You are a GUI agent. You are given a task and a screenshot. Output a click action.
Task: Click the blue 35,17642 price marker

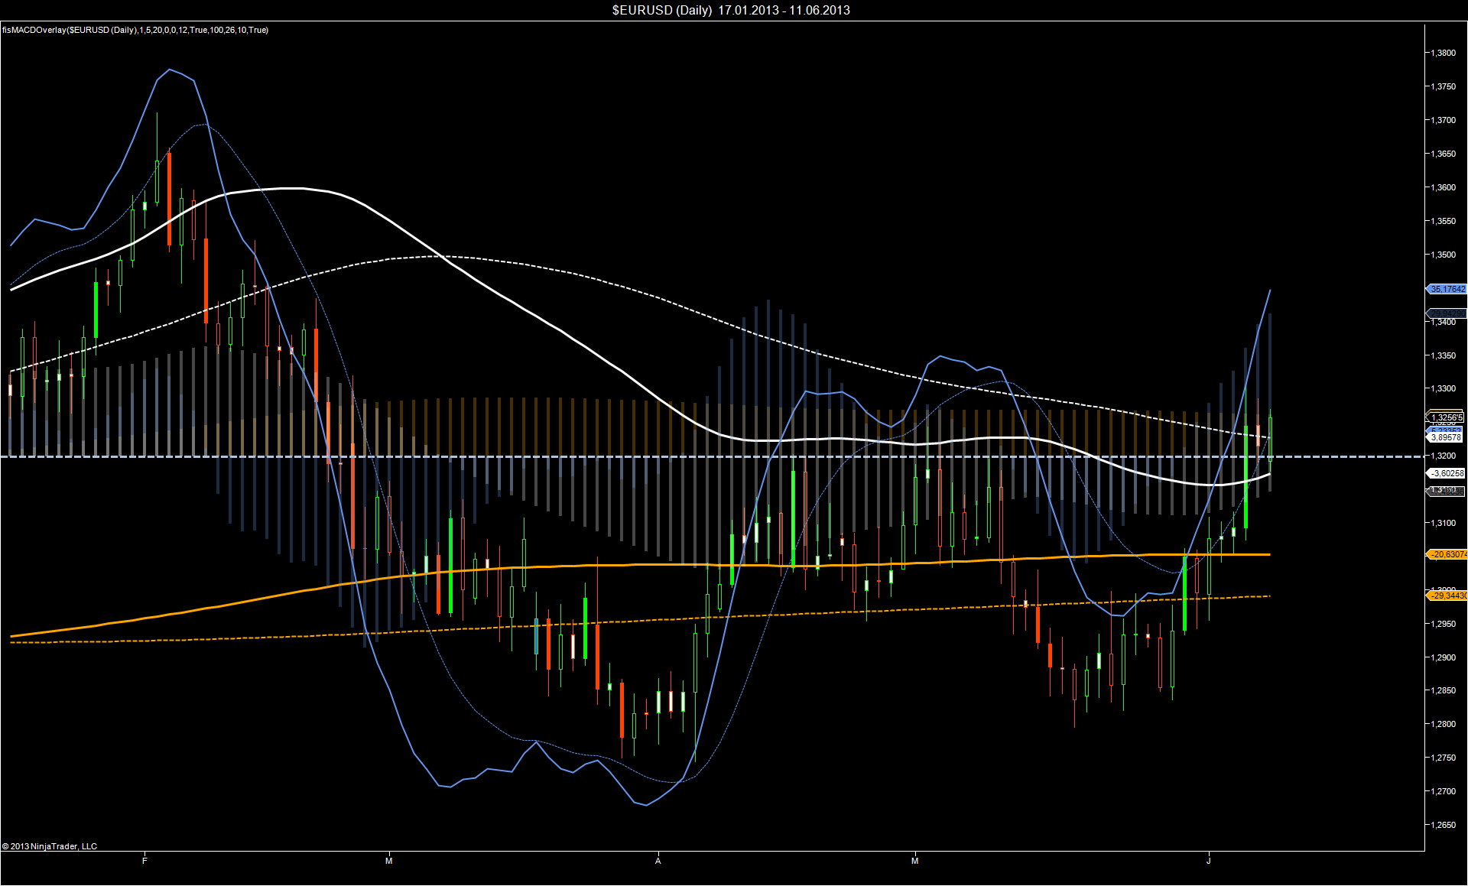pyautogui.click(x=1447, y=289)
